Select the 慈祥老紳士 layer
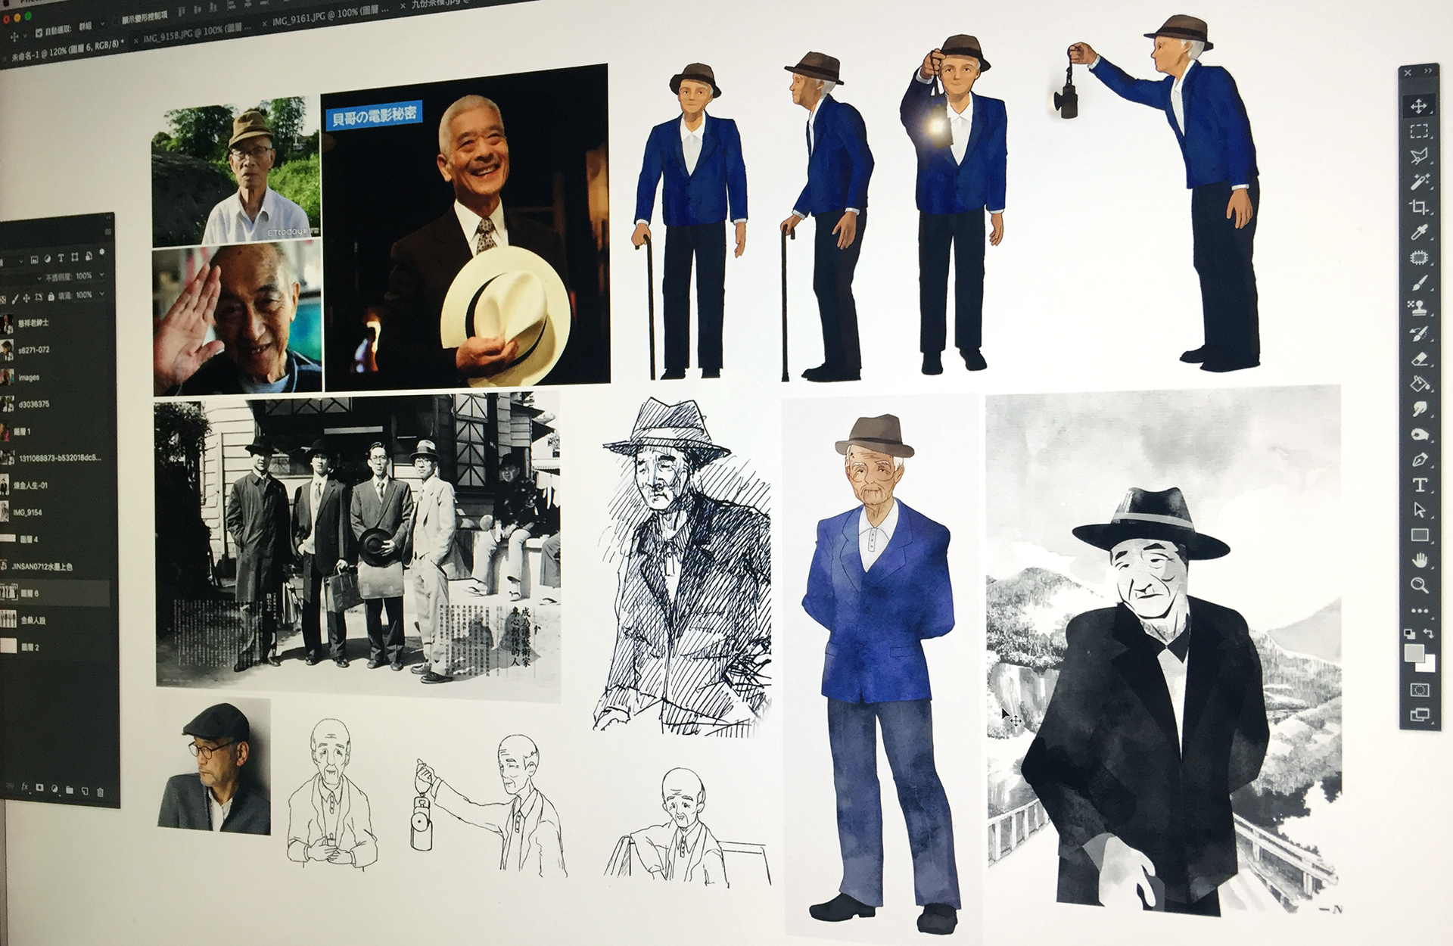 click(54, 323)
